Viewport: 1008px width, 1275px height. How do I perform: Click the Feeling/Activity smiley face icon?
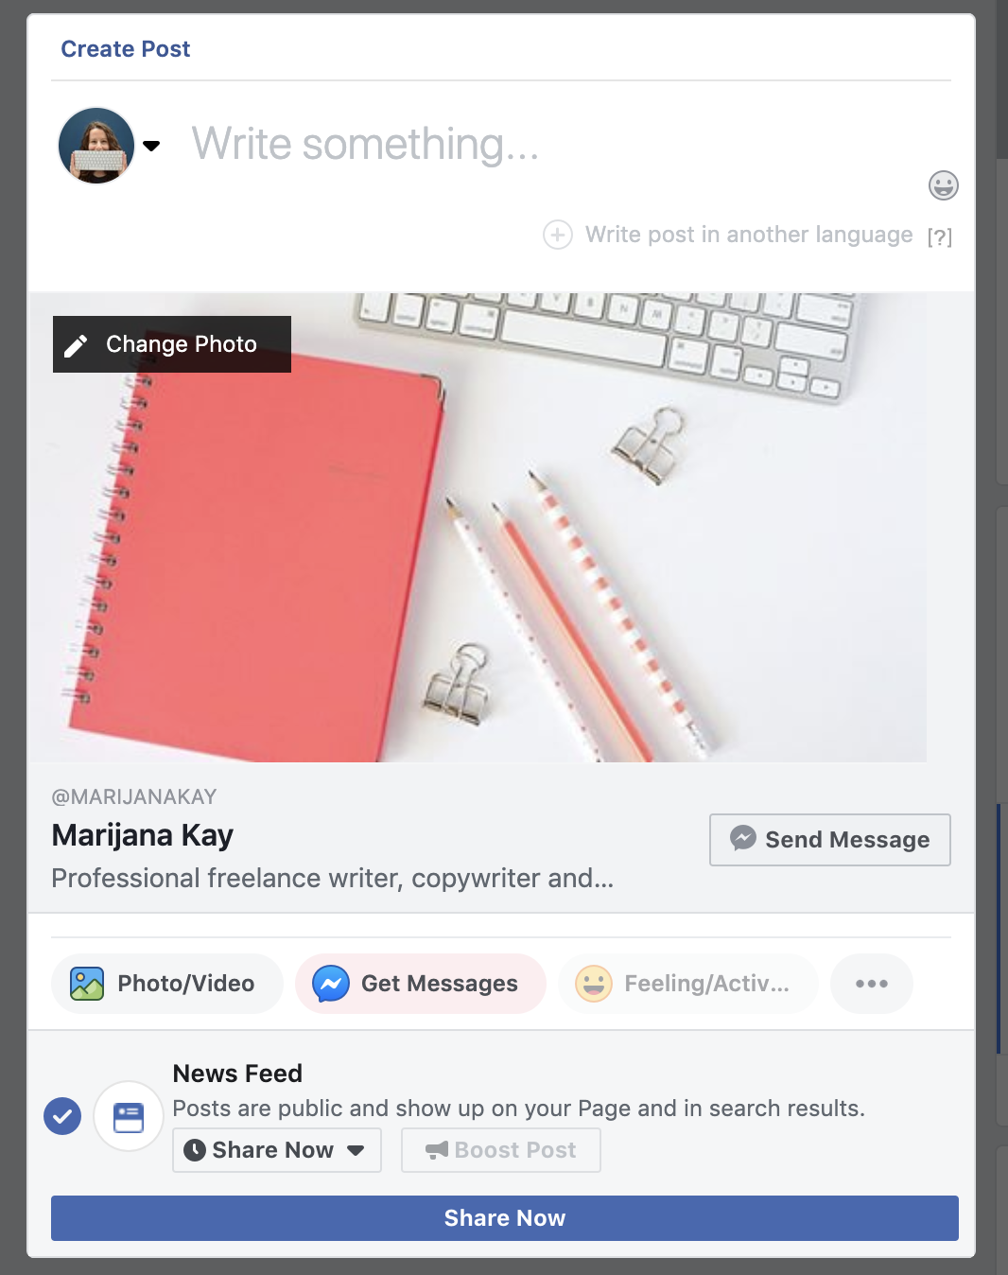tap(594, 984)
